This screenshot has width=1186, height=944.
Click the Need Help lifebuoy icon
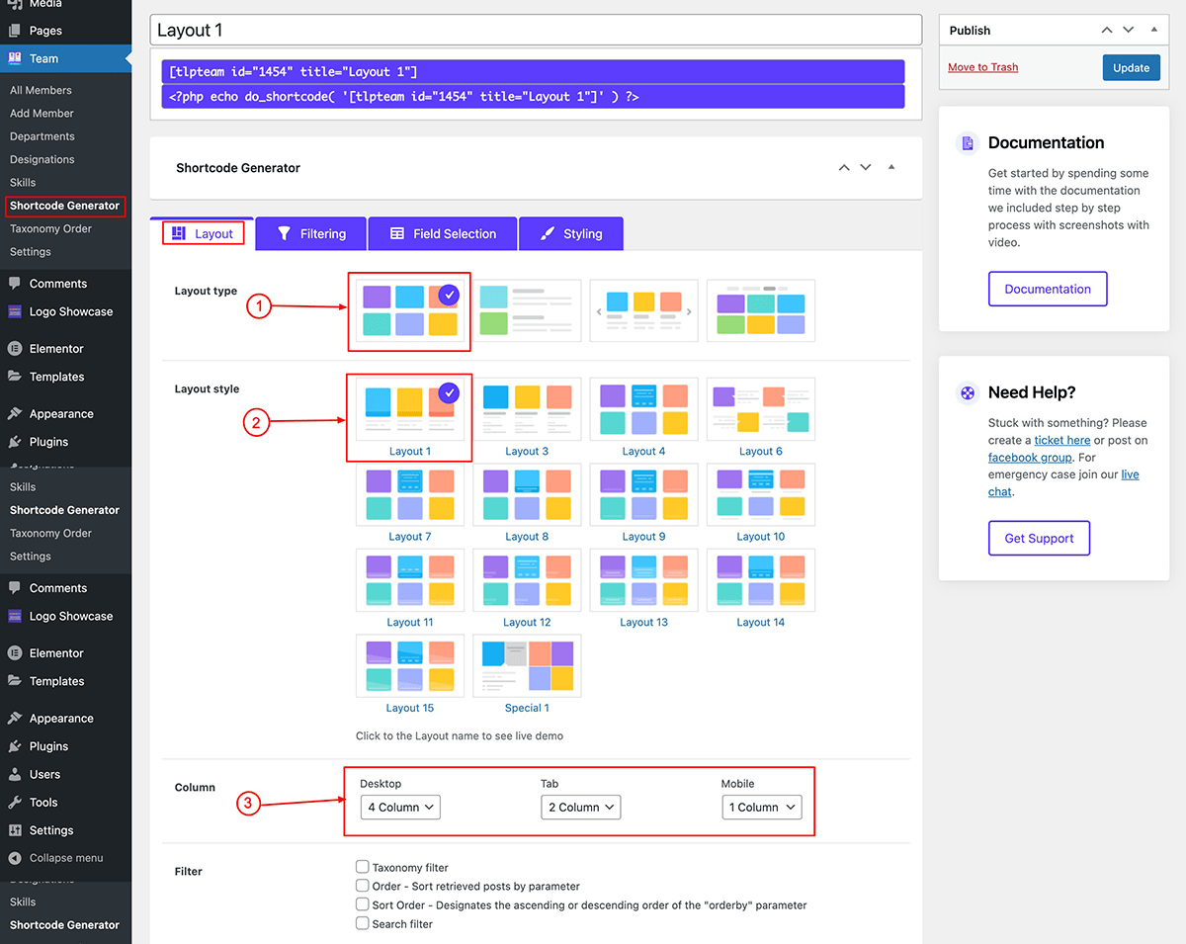[967, 392]
